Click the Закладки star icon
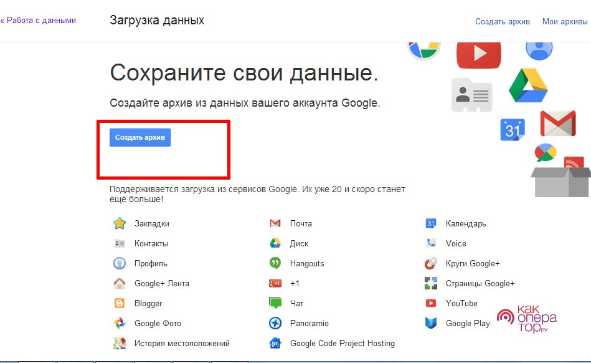 (x=120, y=223)
